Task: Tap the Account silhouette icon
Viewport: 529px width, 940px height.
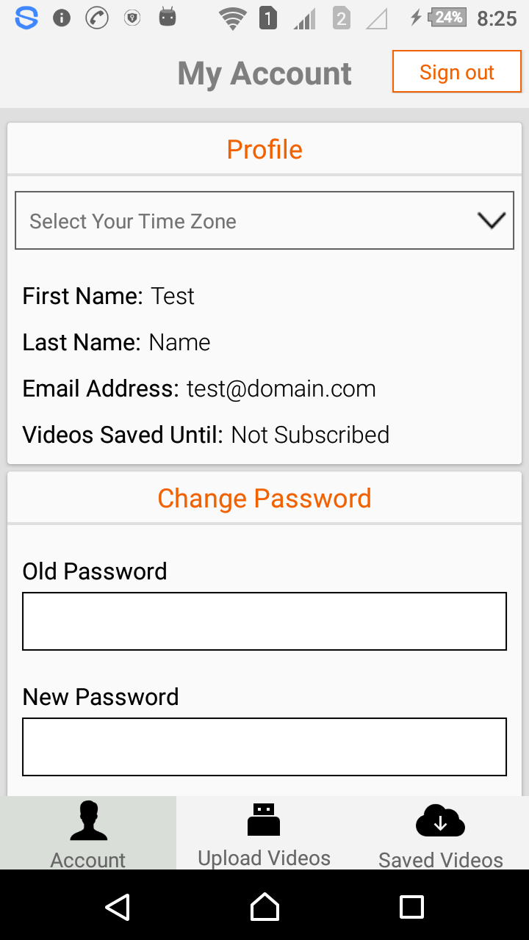Action: (x=88, y=820)
